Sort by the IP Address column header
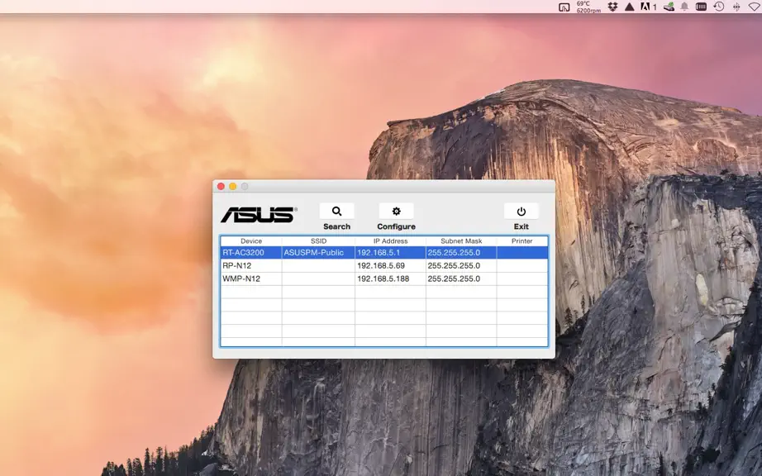This screenshot has width=762, height=476. 390,241
